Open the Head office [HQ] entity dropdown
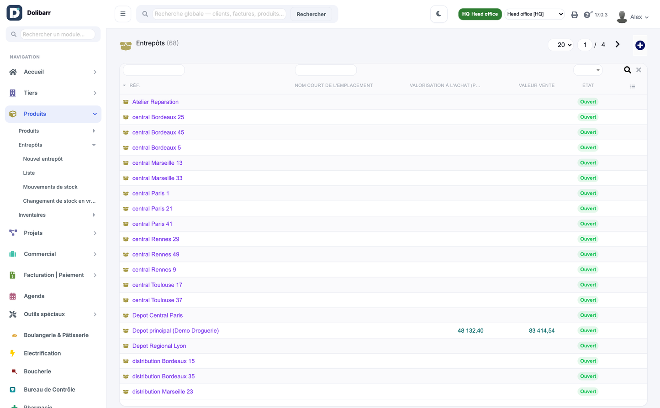The height and width of the screenshot is (408, 660). click(534, 14)
